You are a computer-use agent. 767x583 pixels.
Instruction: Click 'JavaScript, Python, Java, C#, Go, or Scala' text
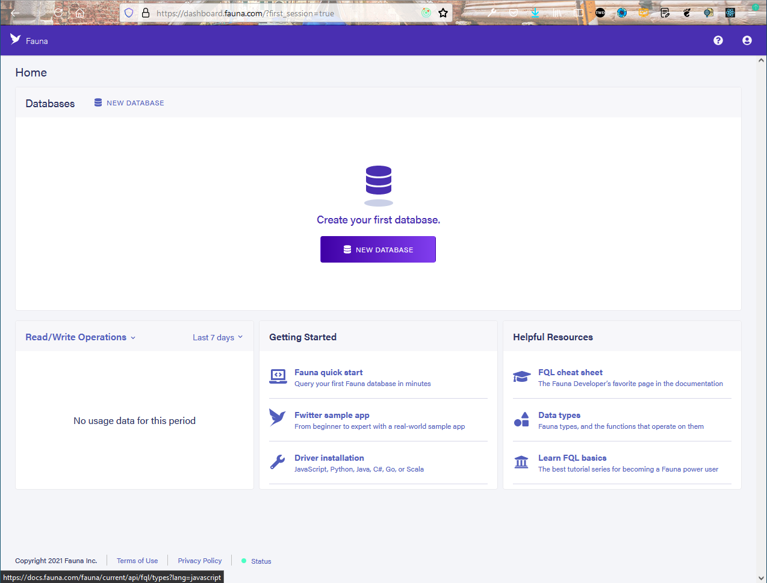pos(359,469)
